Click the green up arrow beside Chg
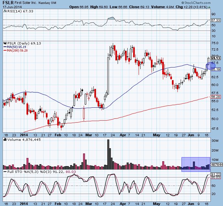 (x=209, y=7)
